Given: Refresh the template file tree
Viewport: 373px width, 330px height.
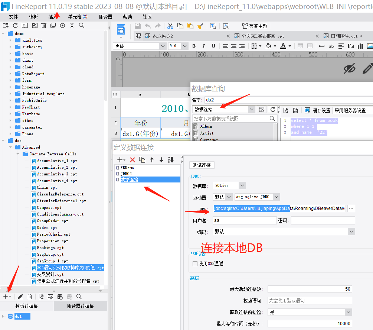Looking at the screenshot, I should pos(15,26).
